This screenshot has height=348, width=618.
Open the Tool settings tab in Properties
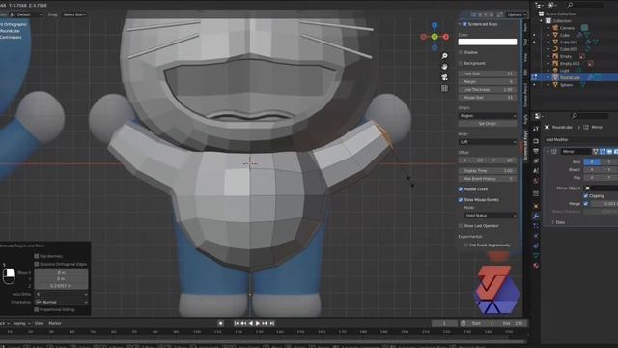536,129
